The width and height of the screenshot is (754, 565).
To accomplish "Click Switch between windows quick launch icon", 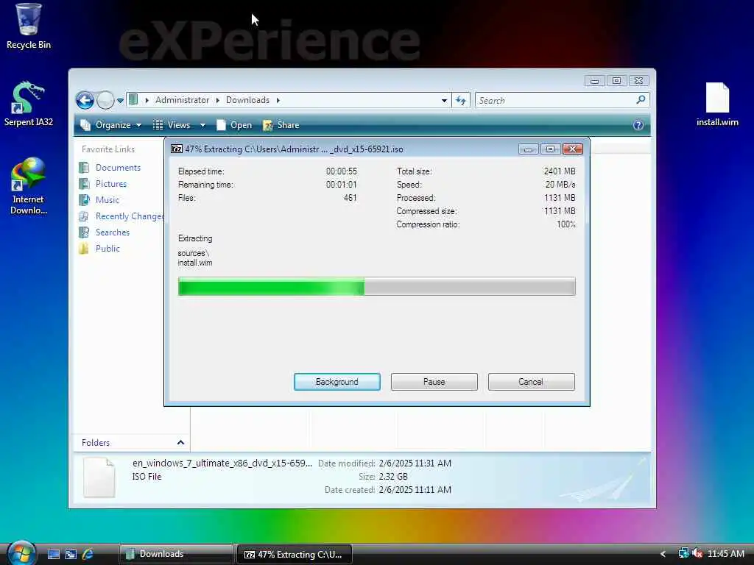I will [71, 554].
